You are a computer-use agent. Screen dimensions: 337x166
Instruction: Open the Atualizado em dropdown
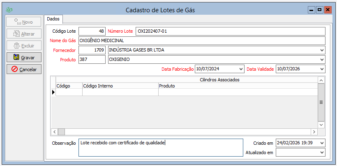tap(321, 152)
